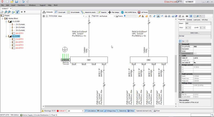
Task: Toggle the highlighted blue tool in the tree toolbar
Action: [x=17, y=12]
